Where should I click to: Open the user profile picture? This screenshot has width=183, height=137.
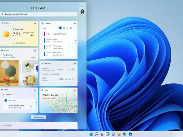tap(82, 11)
